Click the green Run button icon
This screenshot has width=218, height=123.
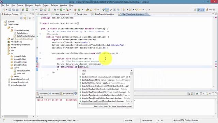[x=61, y=10]
